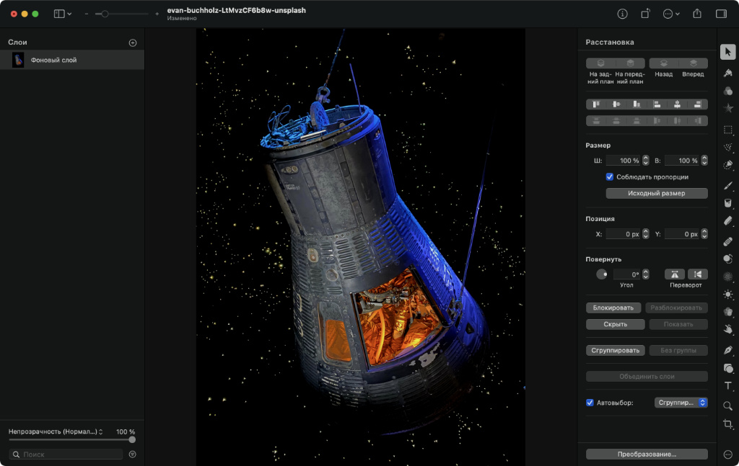Select the Pen tool
739x466 pixels.
(x=727, y=349)
